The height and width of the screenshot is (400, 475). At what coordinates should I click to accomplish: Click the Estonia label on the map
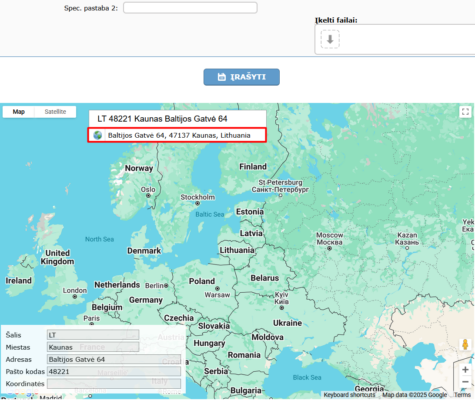pos(250,212)
